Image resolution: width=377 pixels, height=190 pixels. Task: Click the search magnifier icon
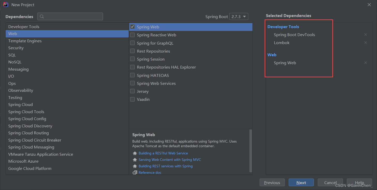click(42, 16)
